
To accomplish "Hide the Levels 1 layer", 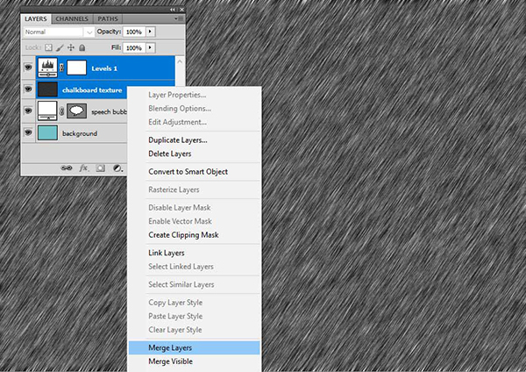I will pyautogui.click(x=27, y=68).
